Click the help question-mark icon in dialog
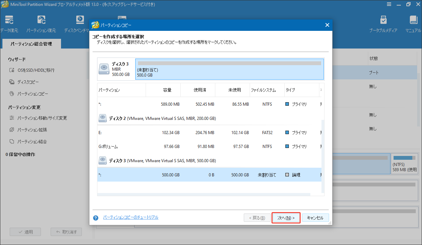 96,217
